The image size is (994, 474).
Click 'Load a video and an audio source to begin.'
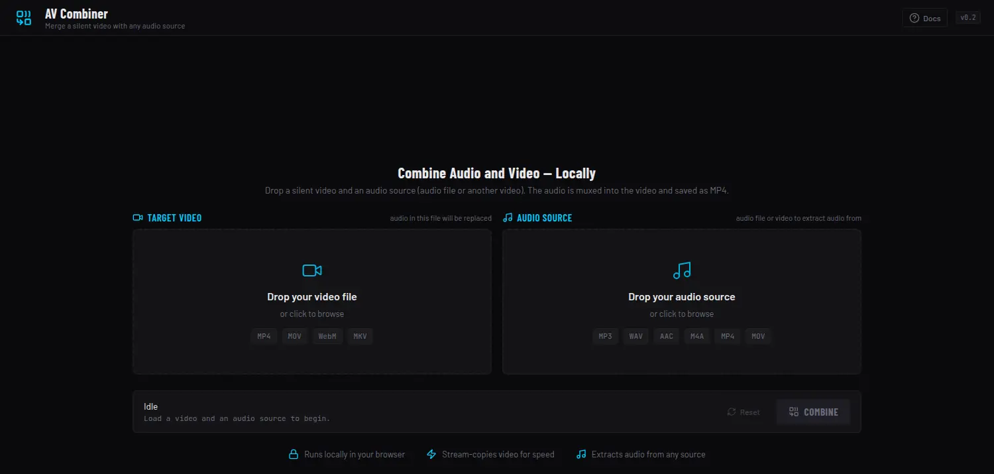(x=237, y=418)
